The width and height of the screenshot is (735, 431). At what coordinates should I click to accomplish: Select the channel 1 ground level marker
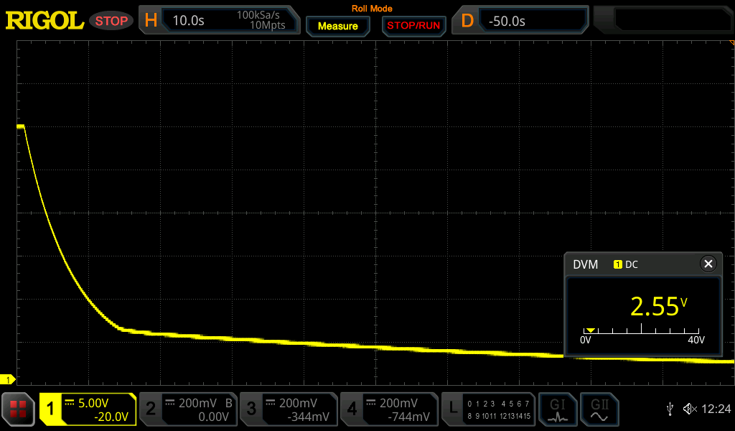pyautogui.click(x=9, y=379)
